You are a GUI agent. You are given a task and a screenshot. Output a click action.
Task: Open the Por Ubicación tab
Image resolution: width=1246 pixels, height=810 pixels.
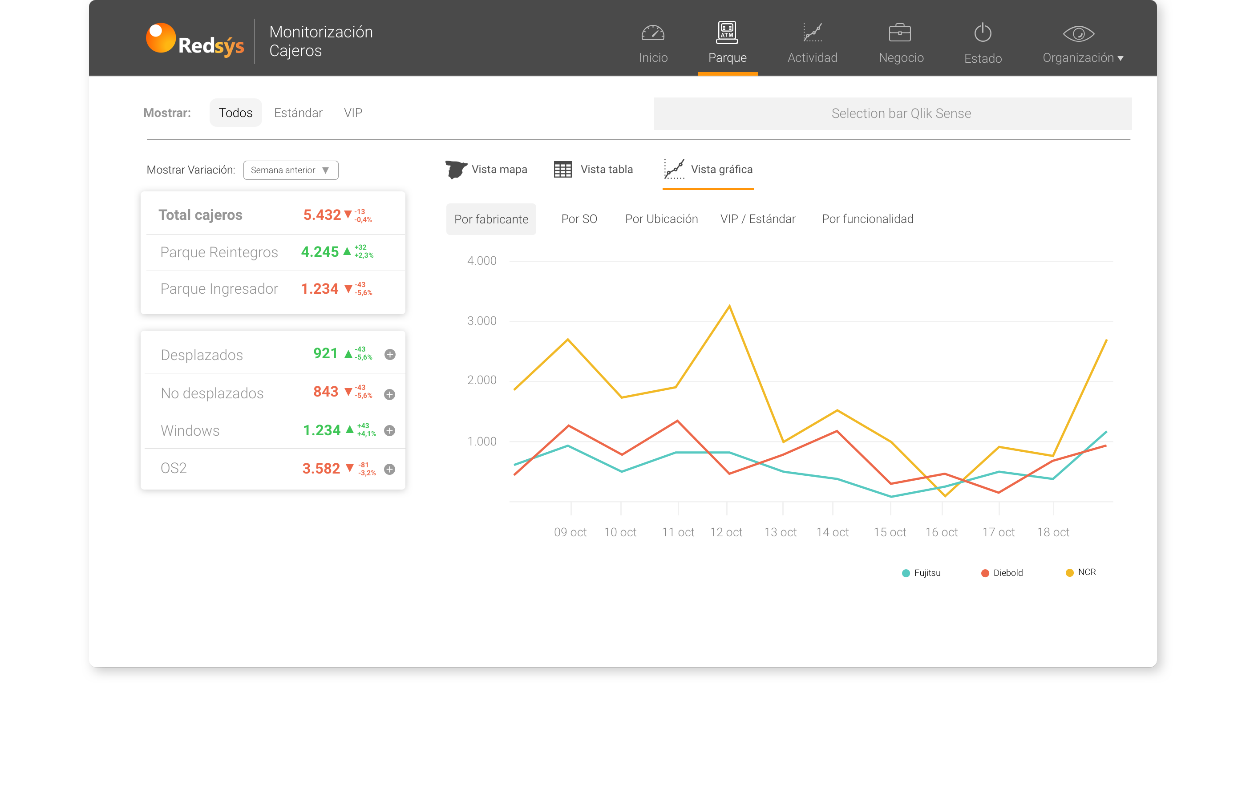click(x=661, y=219)
